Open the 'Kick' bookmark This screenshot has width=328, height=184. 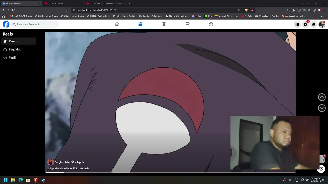point(208,16)
